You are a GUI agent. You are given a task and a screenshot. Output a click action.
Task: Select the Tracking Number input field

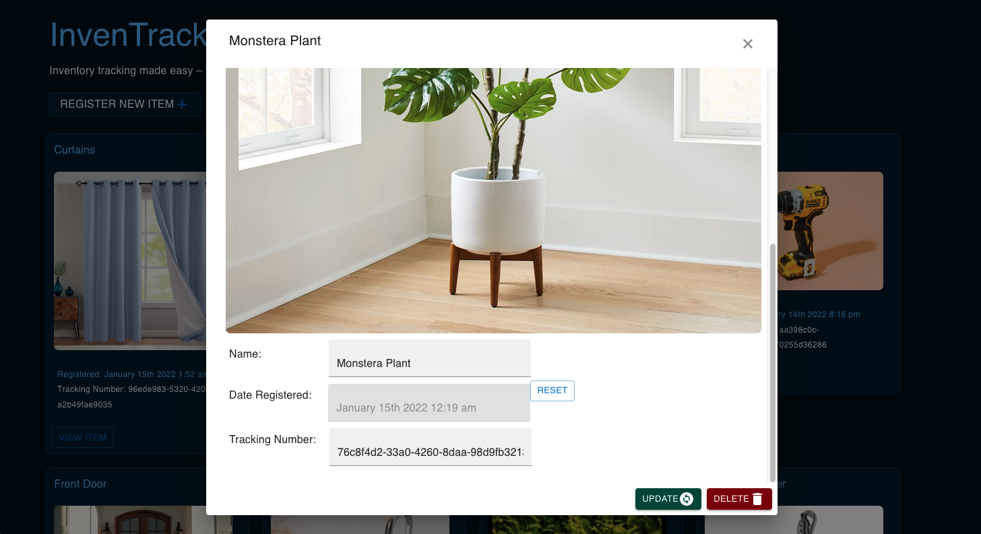tap(431, 447)
